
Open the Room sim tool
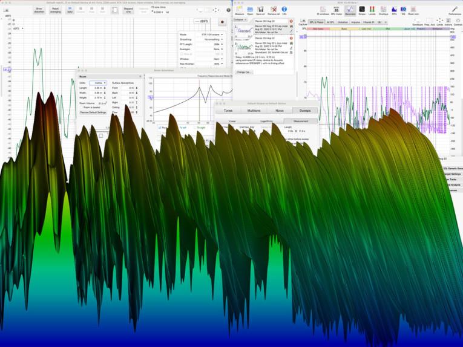point(413,10)
